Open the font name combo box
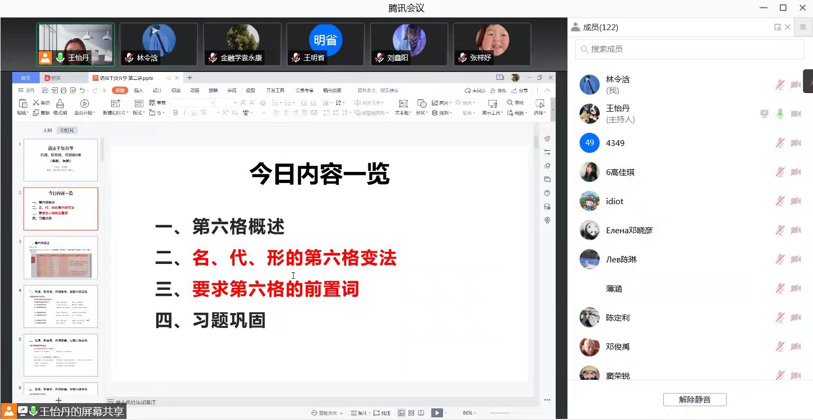813x420 pixels. [193, 103]
